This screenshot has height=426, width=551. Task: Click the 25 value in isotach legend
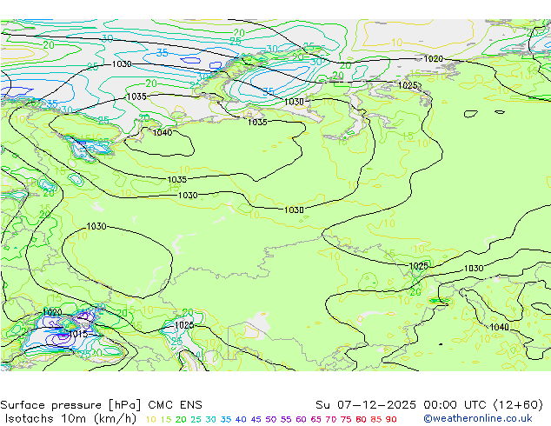[196, 419]
